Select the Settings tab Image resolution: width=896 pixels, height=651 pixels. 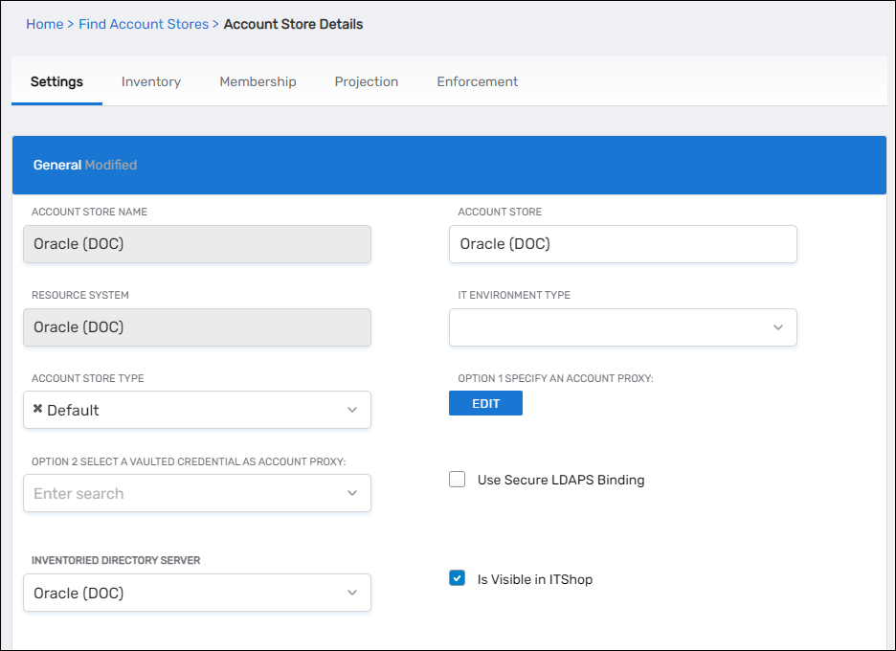tap(56, 81)
